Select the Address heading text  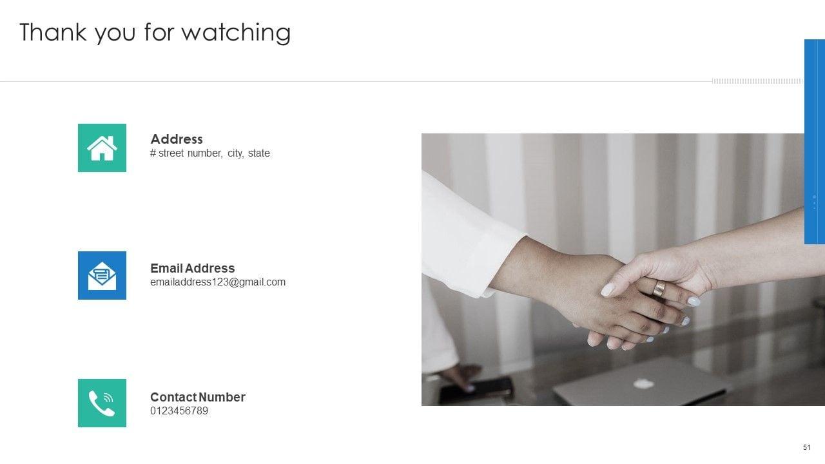pyautogui.click(x=177, y=139)
